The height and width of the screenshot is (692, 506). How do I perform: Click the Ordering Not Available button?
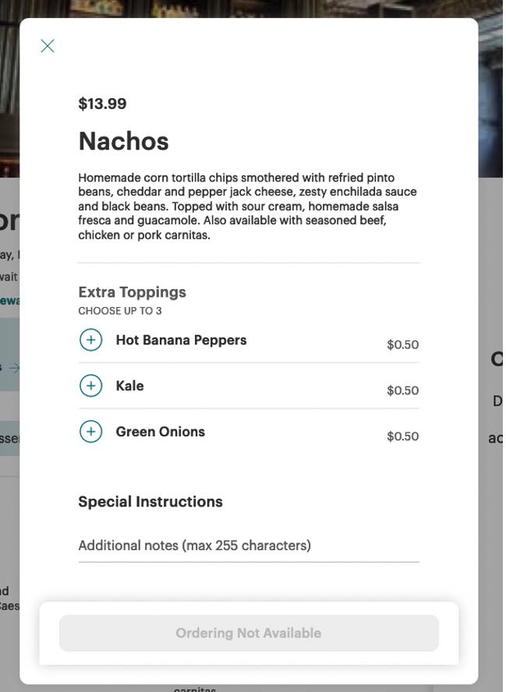[x=249, y=630]
